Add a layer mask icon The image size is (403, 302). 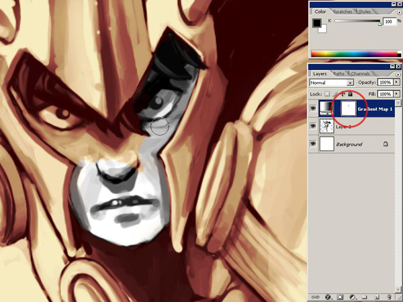click(x=340, y=297)
